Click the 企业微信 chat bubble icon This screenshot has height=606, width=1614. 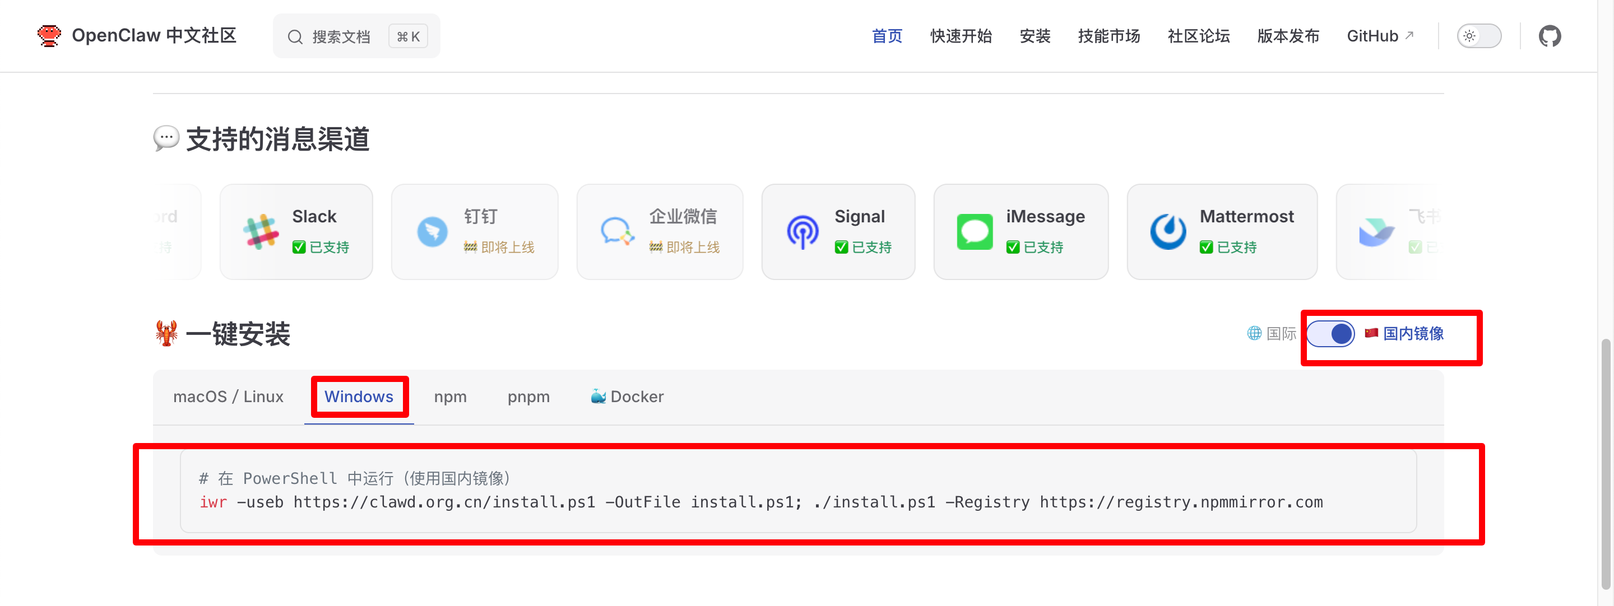point(617,232)
